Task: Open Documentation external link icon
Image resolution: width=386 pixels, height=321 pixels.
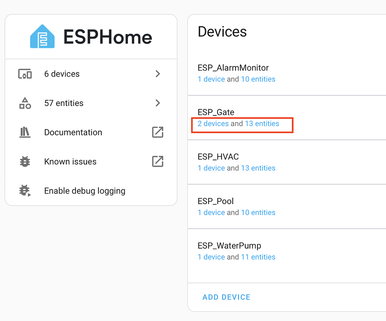Action: (158, 132)
